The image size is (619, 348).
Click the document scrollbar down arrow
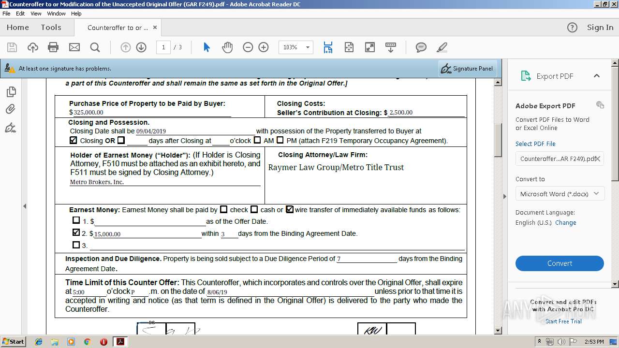click(x=498, y=331)
